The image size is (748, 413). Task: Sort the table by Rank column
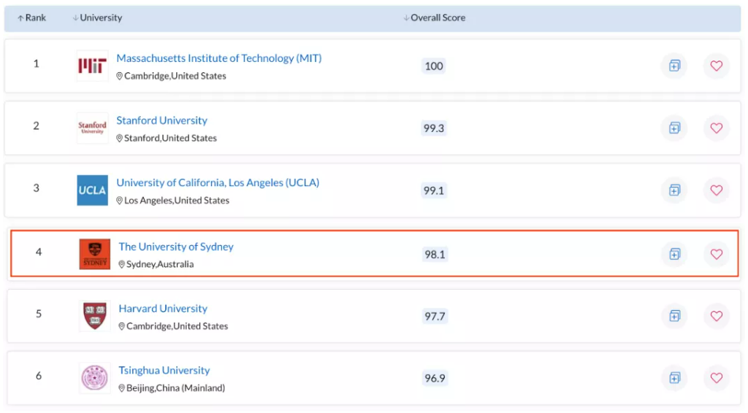tap(31, 18)
